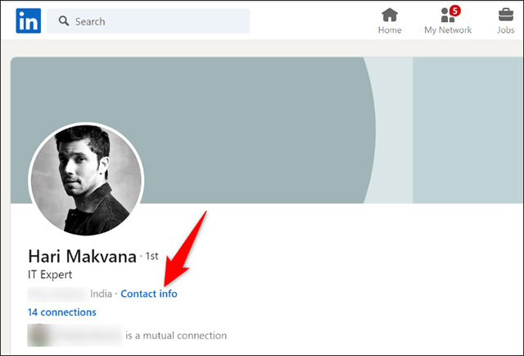The height and width of the screenshot is (356, 524).
Task: Open Hari Makvana's profile photo
Action: (86, 179)
